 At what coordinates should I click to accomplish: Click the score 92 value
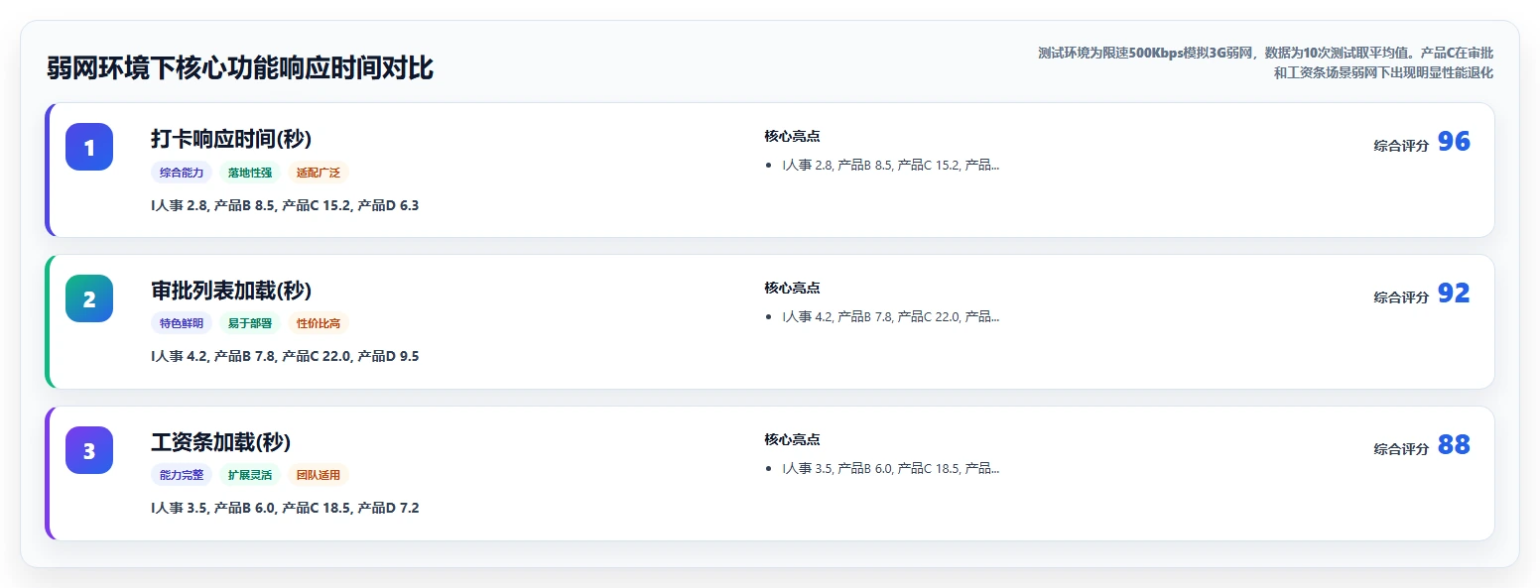coord(1454,294)
